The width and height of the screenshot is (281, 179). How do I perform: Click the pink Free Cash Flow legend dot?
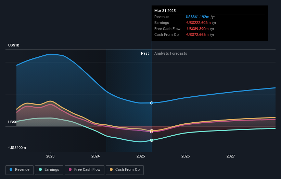tap(70, 169)
